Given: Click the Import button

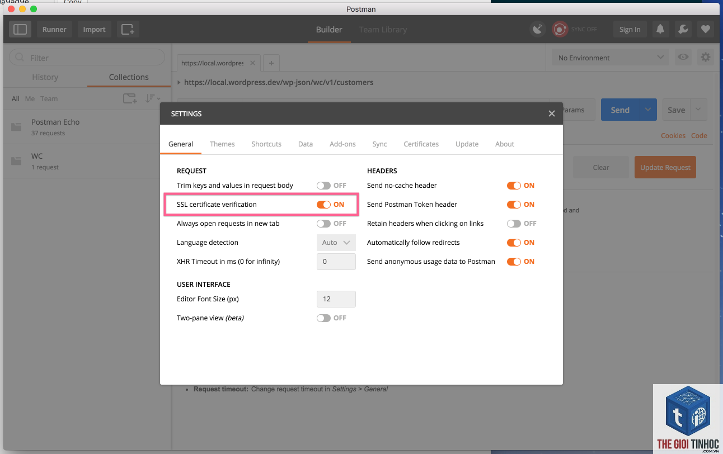Looking at the screenshot, I should pyautogui.click(x=94, y=29).
